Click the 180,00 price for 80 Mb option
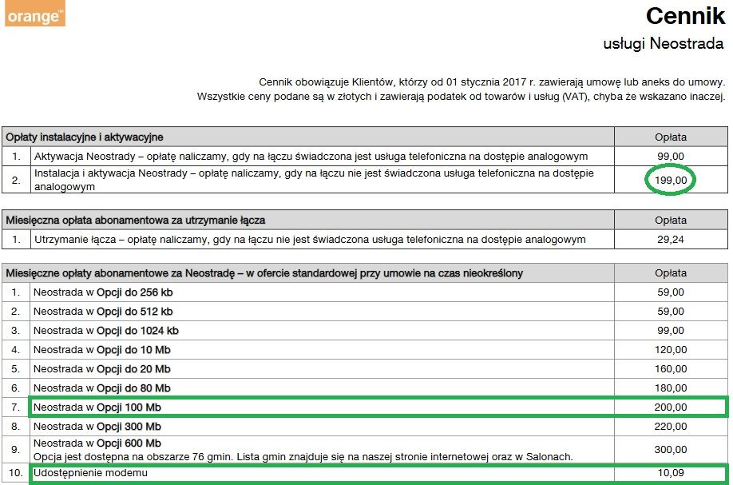This screenshot has height=485, width=733. [x=670, y=388]
